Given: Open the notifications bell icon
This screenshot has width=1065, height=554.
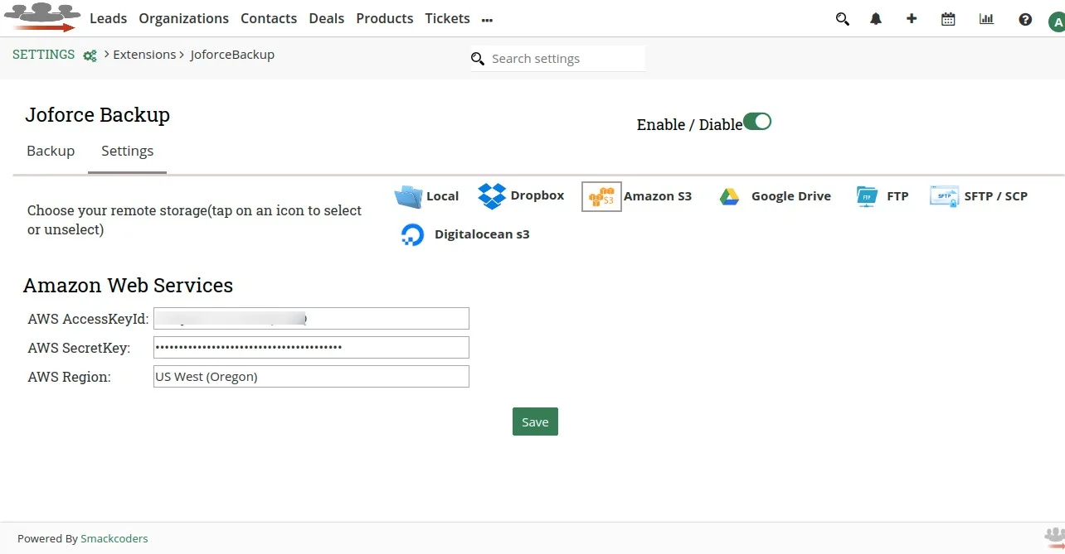Looking at the screenshot, I should click(876, 18).
